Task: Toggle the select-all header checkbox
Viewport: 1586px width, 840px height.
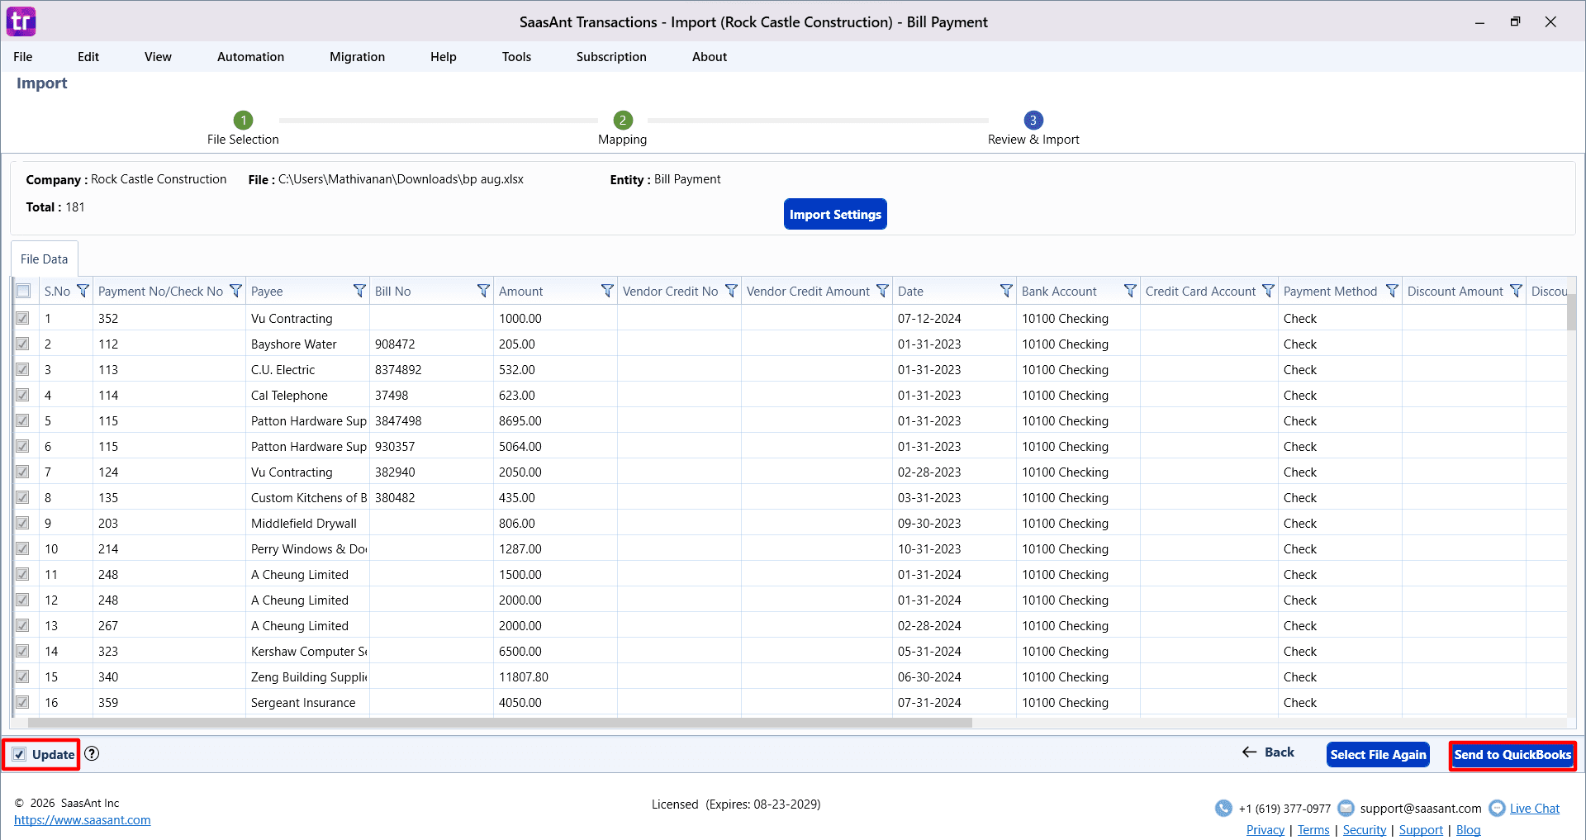Action: [x=23, y=291]
